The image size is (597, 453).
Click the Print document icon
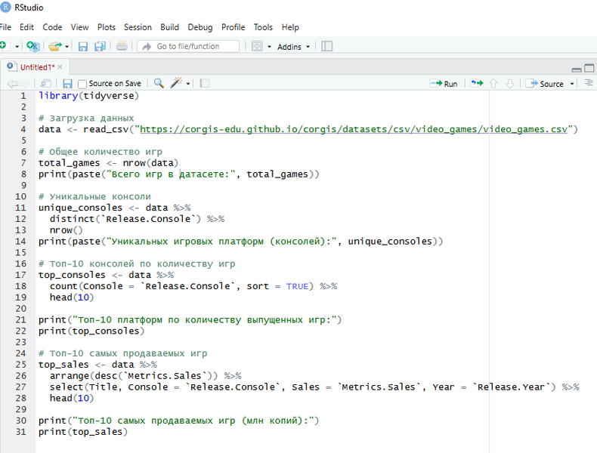[122, 46]
